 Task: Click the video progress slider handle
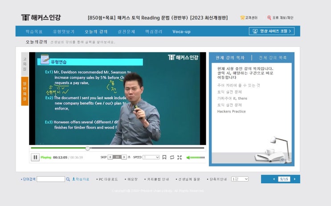pos(88,148)
